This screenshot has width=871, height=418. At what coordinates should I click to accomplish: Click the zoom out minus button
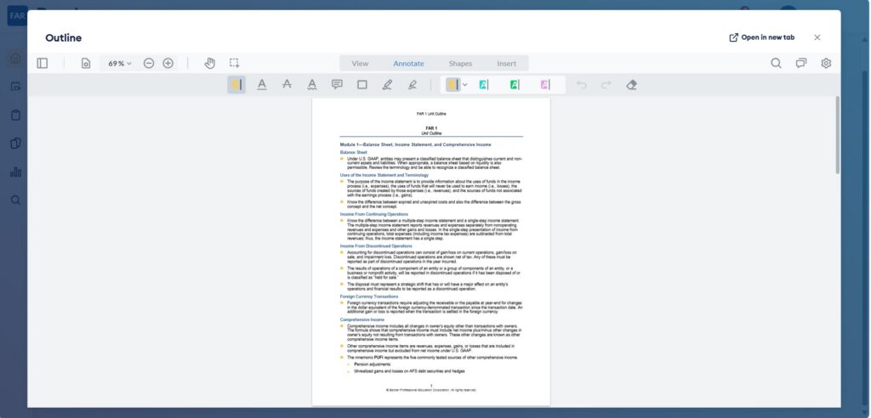[149, 63]
